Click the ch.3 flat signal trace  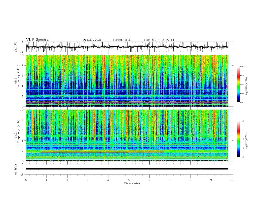click(x=127, y=169)
